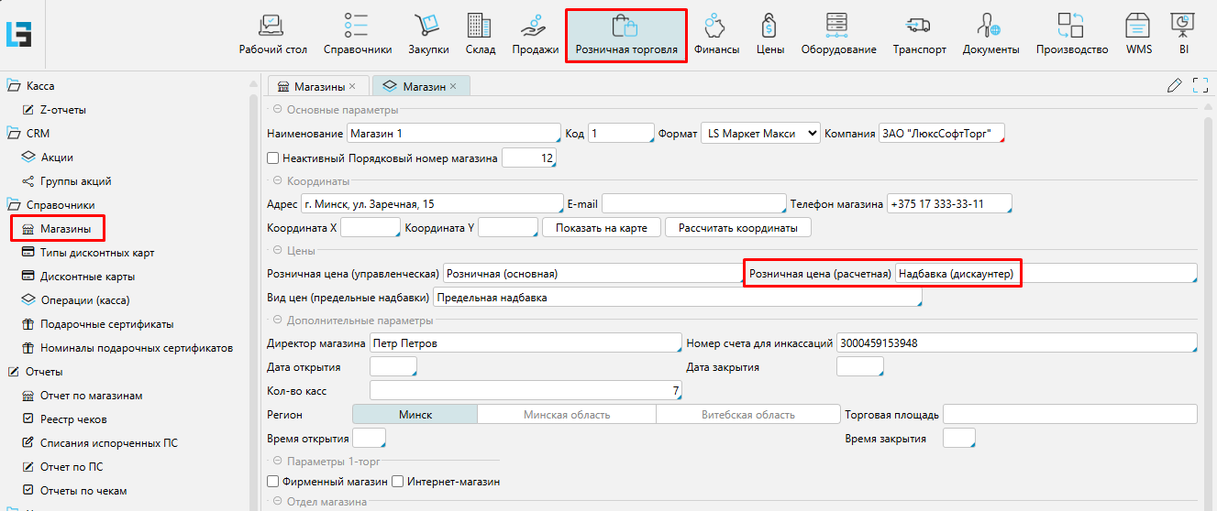The height and width of the screenshot is (511, 1217).
Task: Click the pencil edit icon
Action: 1174,86
